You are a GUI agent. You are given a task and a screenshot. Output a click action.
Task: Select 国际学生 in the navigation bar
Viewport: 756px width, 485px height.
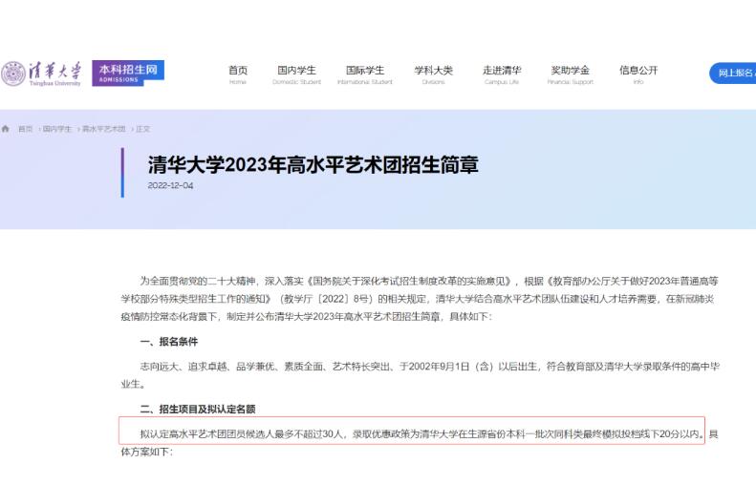(365, 74)
